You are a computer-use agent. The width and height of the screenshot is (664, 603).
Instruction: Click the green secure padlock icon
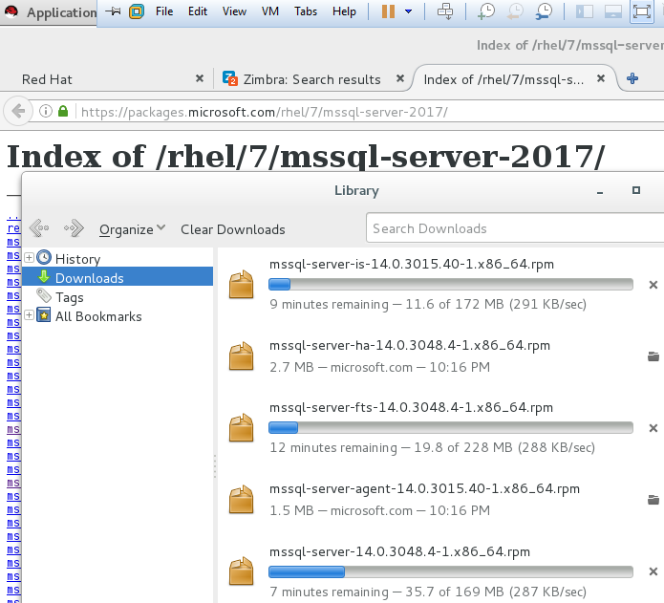coord(63,112)
